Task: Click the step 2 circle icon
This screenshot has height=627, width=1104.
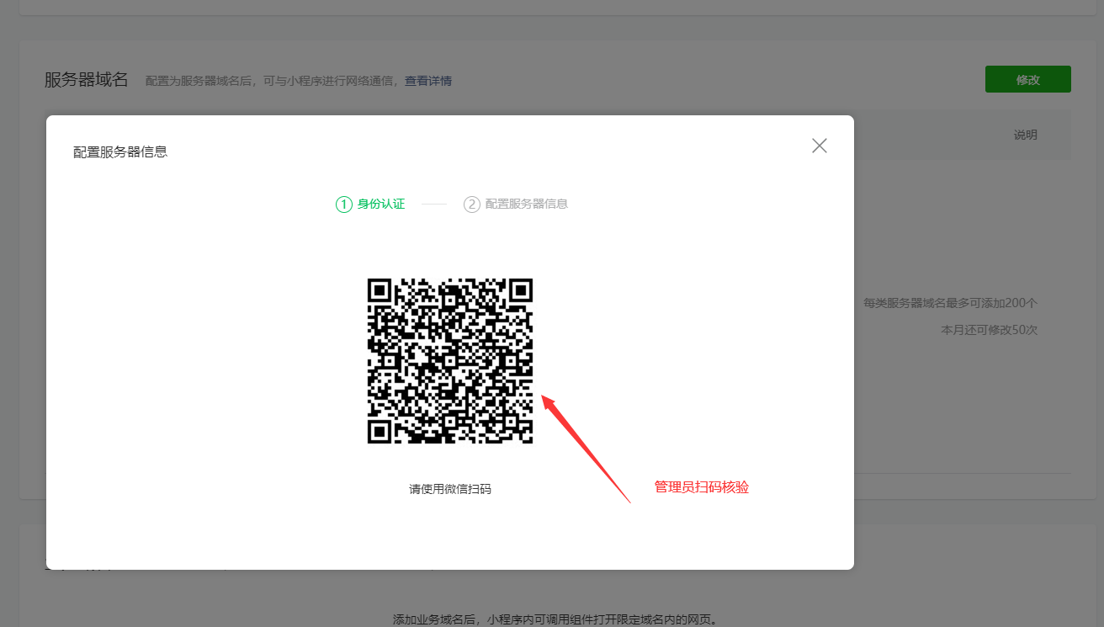Action: click(x=472, y=205)
